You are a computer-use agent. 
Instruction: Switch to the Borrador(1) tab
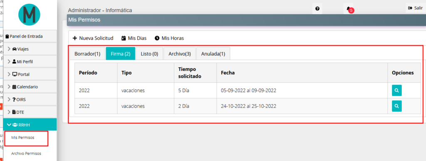pos(87,54)
